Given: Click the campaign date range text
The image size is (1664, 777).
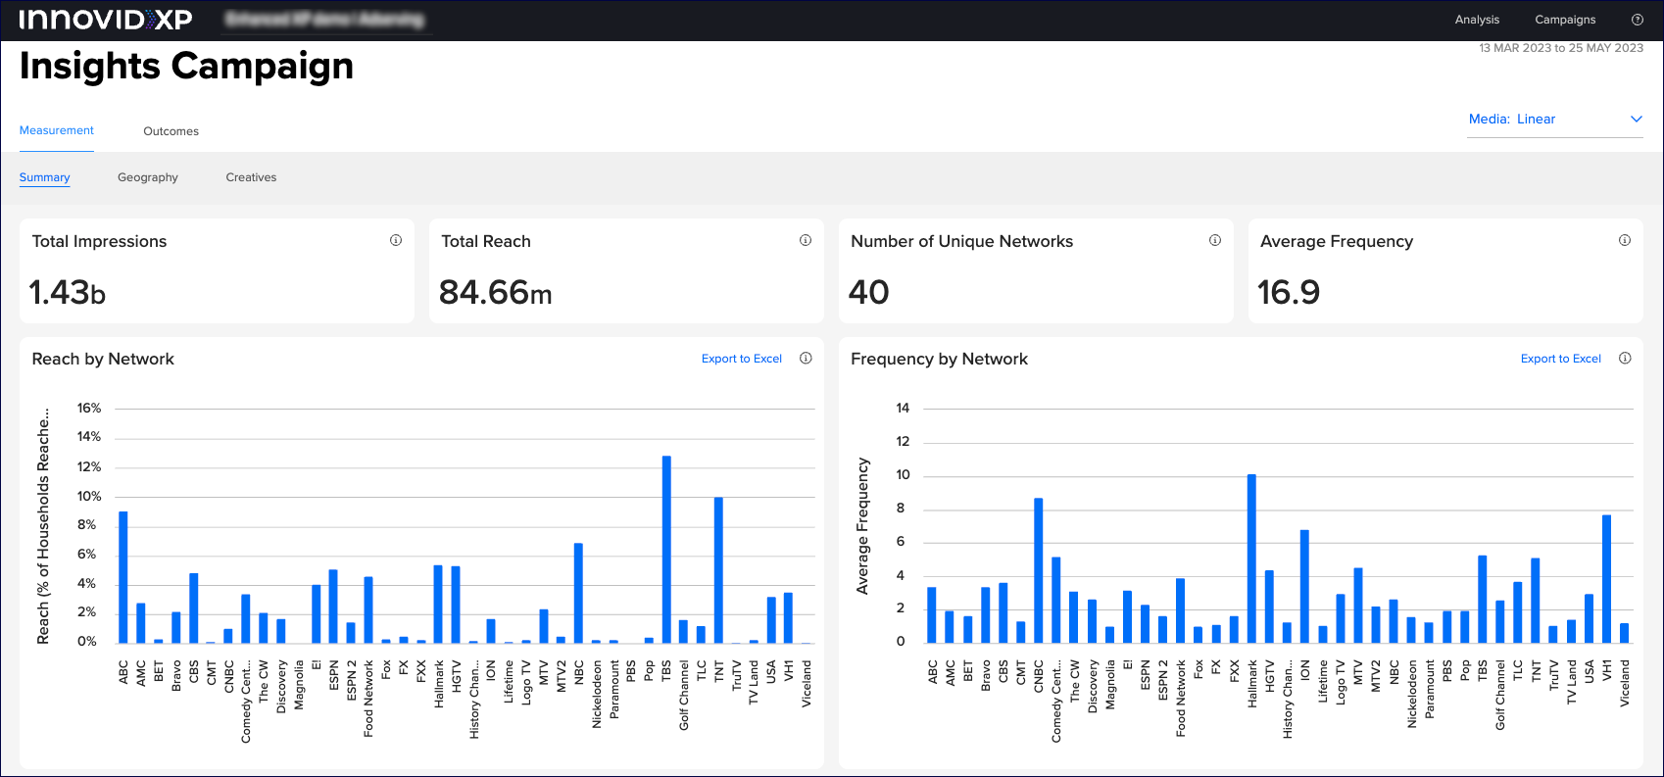Looking at the screenshot, I should pyautogui.click(x=1561, y=48).
